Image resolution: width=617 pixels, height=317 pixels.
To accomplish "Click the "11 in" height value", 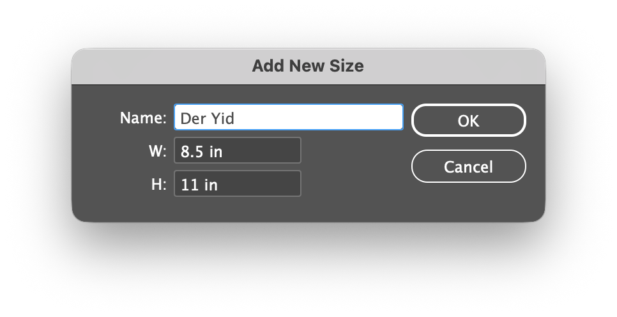I will click(x=199, y=185).
